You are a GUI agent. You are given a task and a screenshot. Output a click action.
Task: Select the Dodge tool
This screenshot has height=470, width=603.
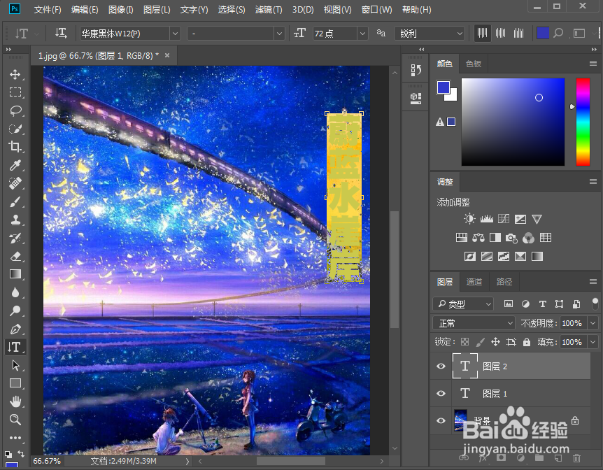(15, 311)
